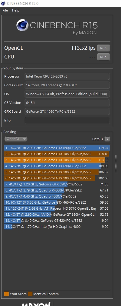Select ranking row 14 Intel HD Graphics 4000
This screenshot has width=121, height=306.
57,227
